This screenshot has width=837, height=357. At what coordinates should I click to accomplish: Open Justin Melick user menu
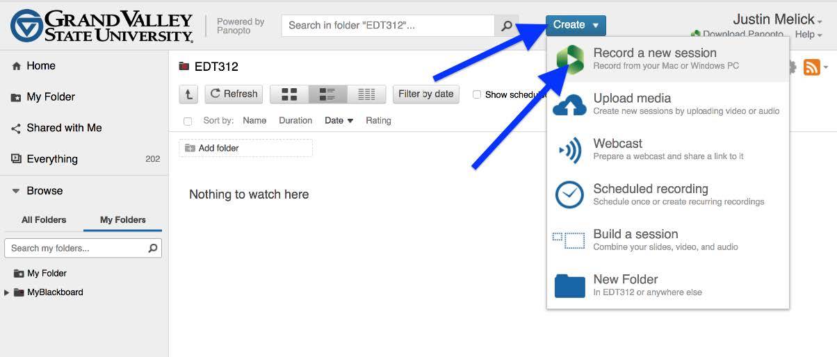pyautogui.click(x=777, y=19)
